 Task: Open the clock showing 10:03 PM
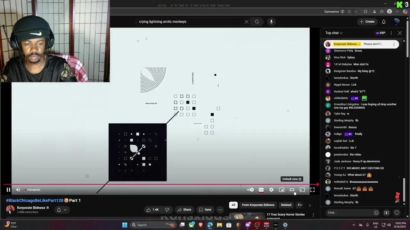pos(400,225)
